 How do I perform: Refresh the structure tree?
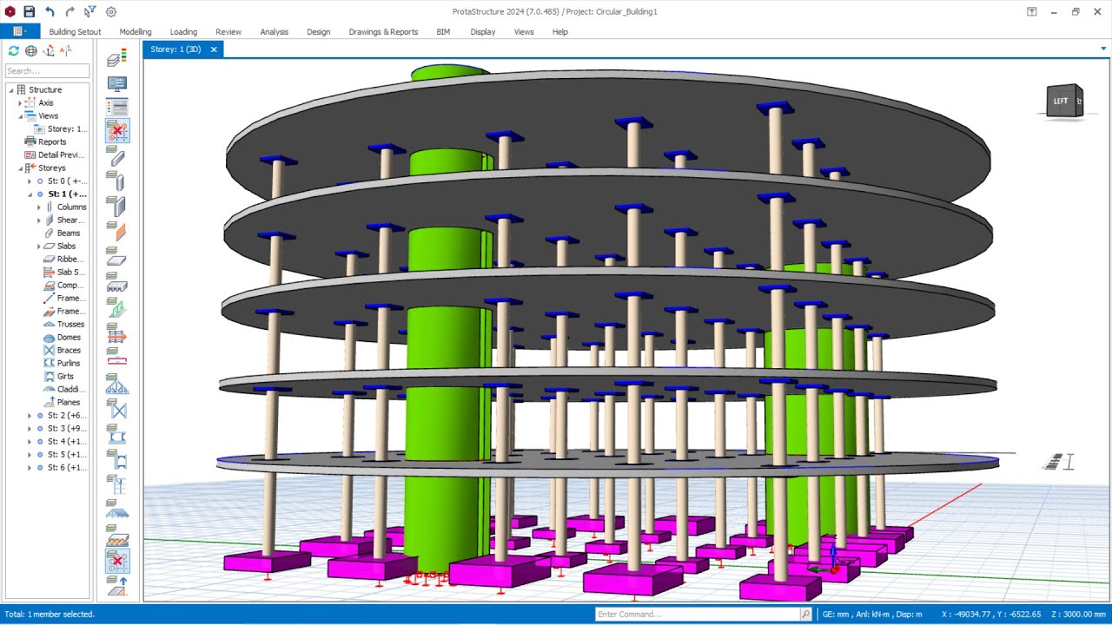(13, 51)
